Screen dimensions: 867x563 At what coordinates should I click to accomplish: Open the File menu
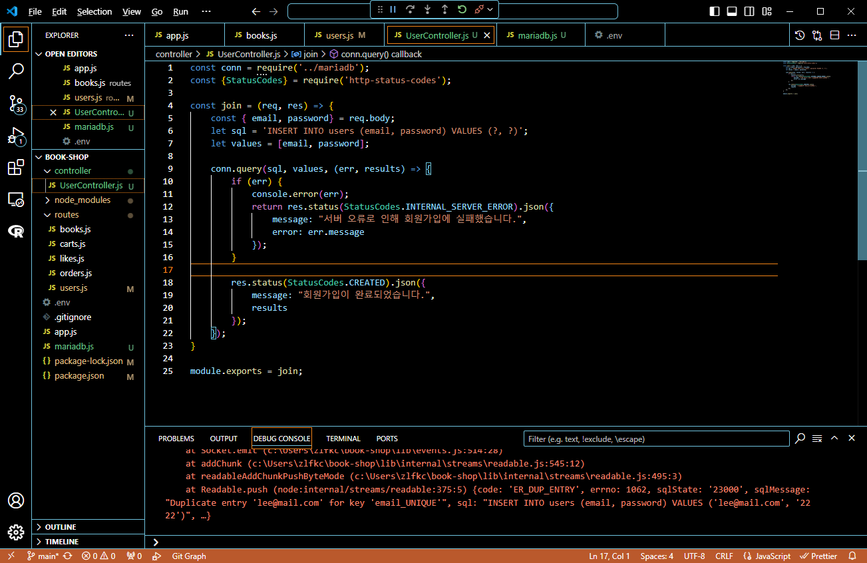35,11
